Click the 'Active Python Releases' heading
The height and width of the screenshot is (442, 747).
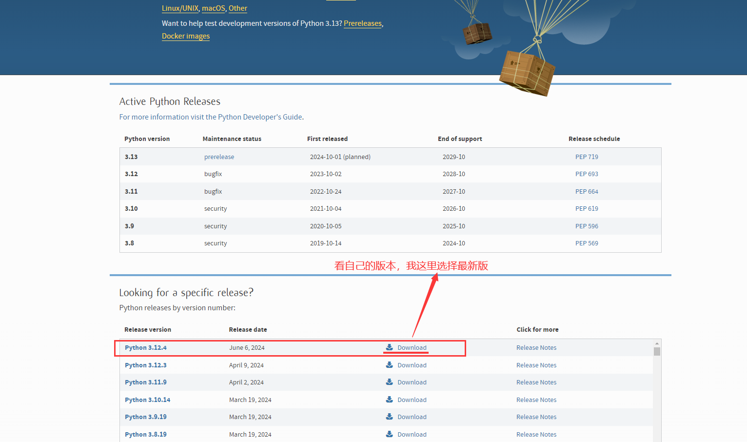click(x=170, y=101)
